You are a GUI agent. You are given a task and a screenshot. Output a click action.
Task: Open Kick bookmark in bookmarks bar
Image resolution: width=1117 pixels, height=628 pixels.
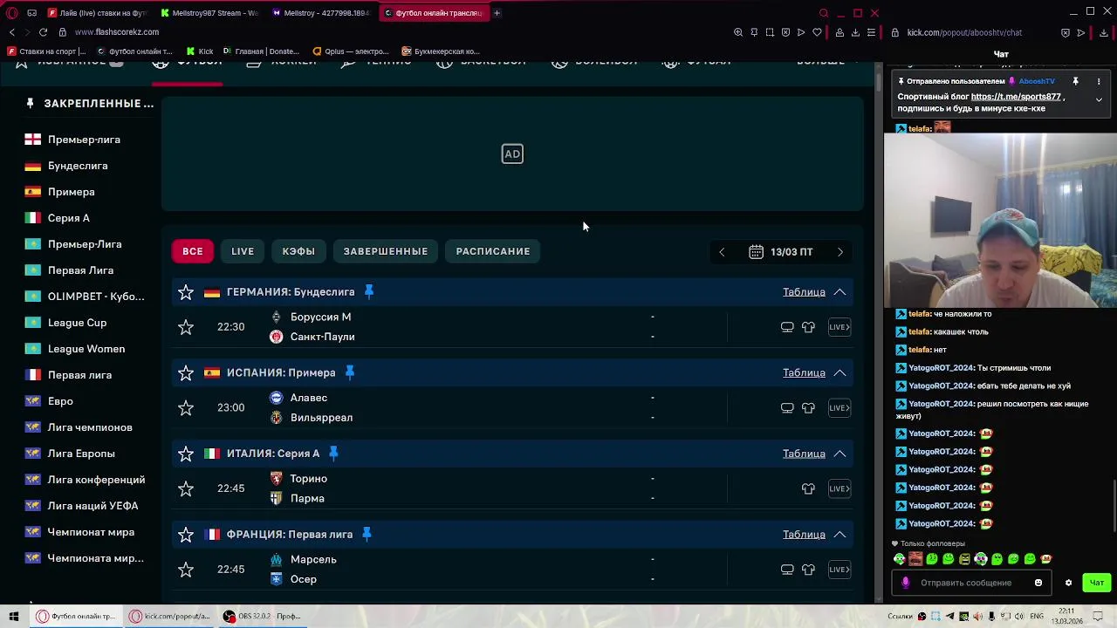click(x=199, y=51)
